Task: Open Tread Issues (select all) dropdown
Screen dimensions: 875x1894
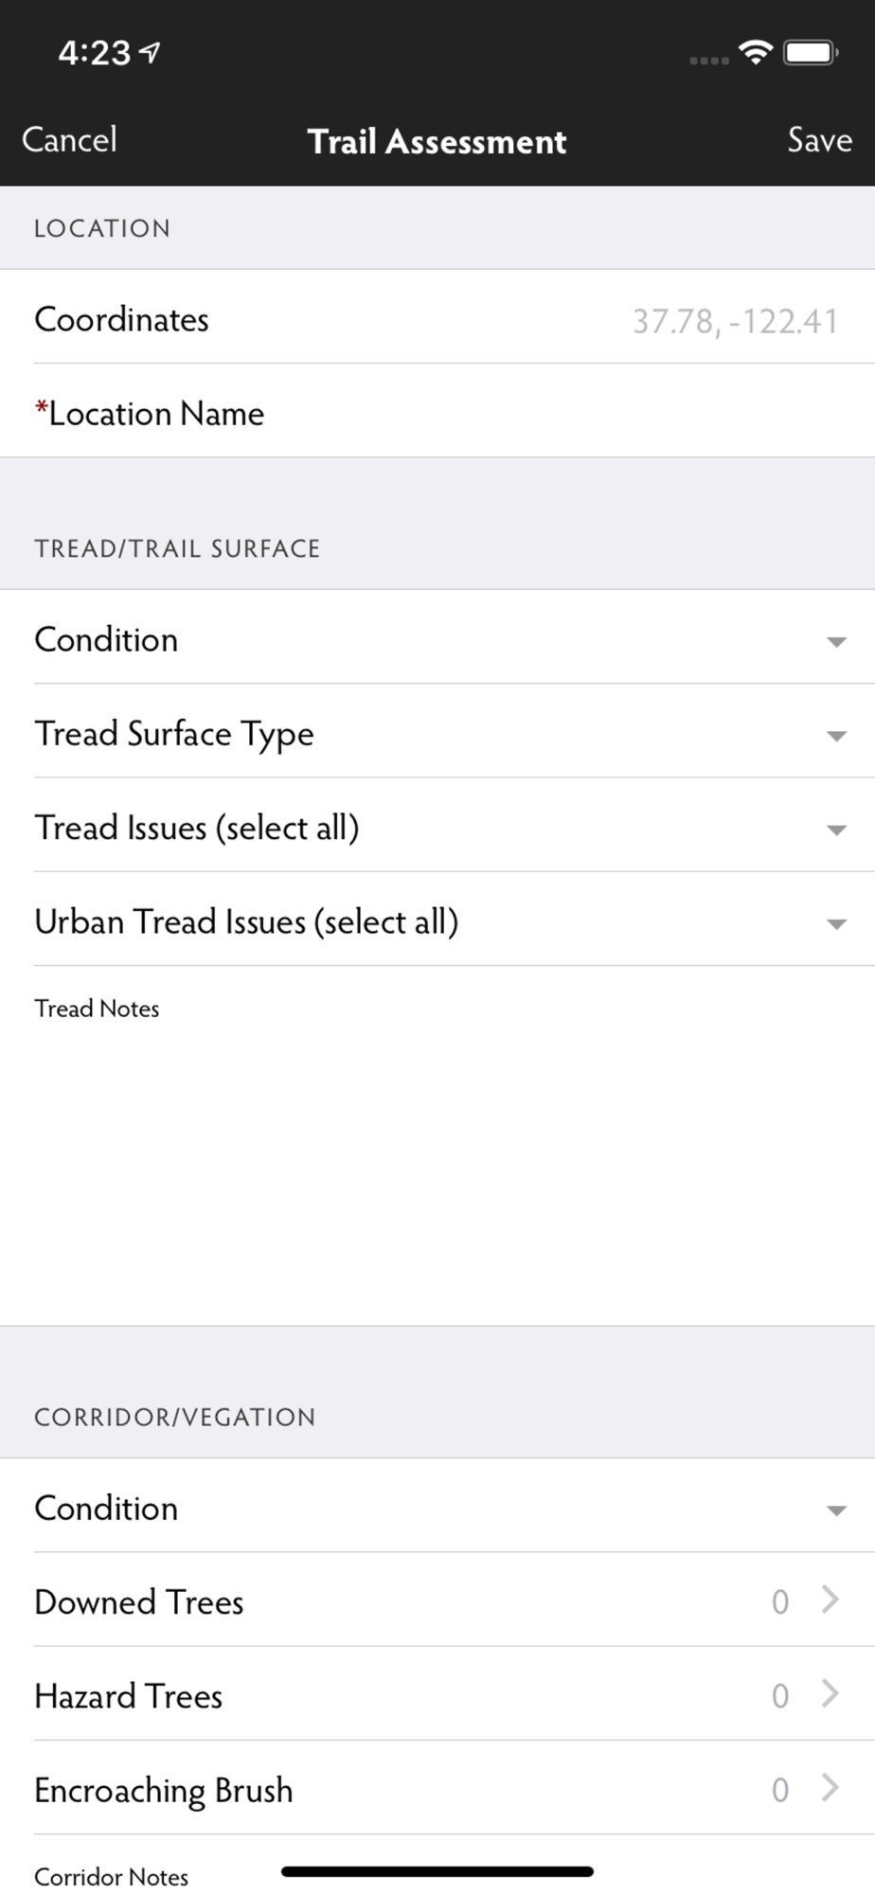Action: click(835, 830)
